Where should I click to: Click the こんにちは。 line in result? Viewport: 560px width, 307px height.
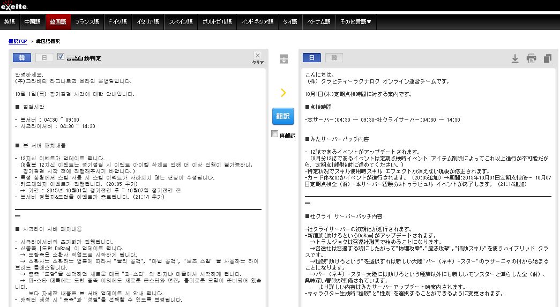(x=320, y=74)
